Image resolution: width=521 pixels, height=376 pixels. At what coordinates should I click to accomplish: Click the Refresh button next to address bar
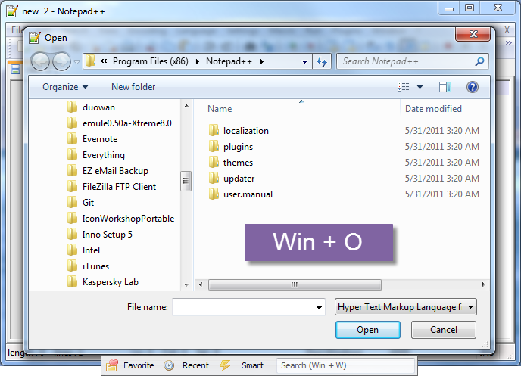322,61
